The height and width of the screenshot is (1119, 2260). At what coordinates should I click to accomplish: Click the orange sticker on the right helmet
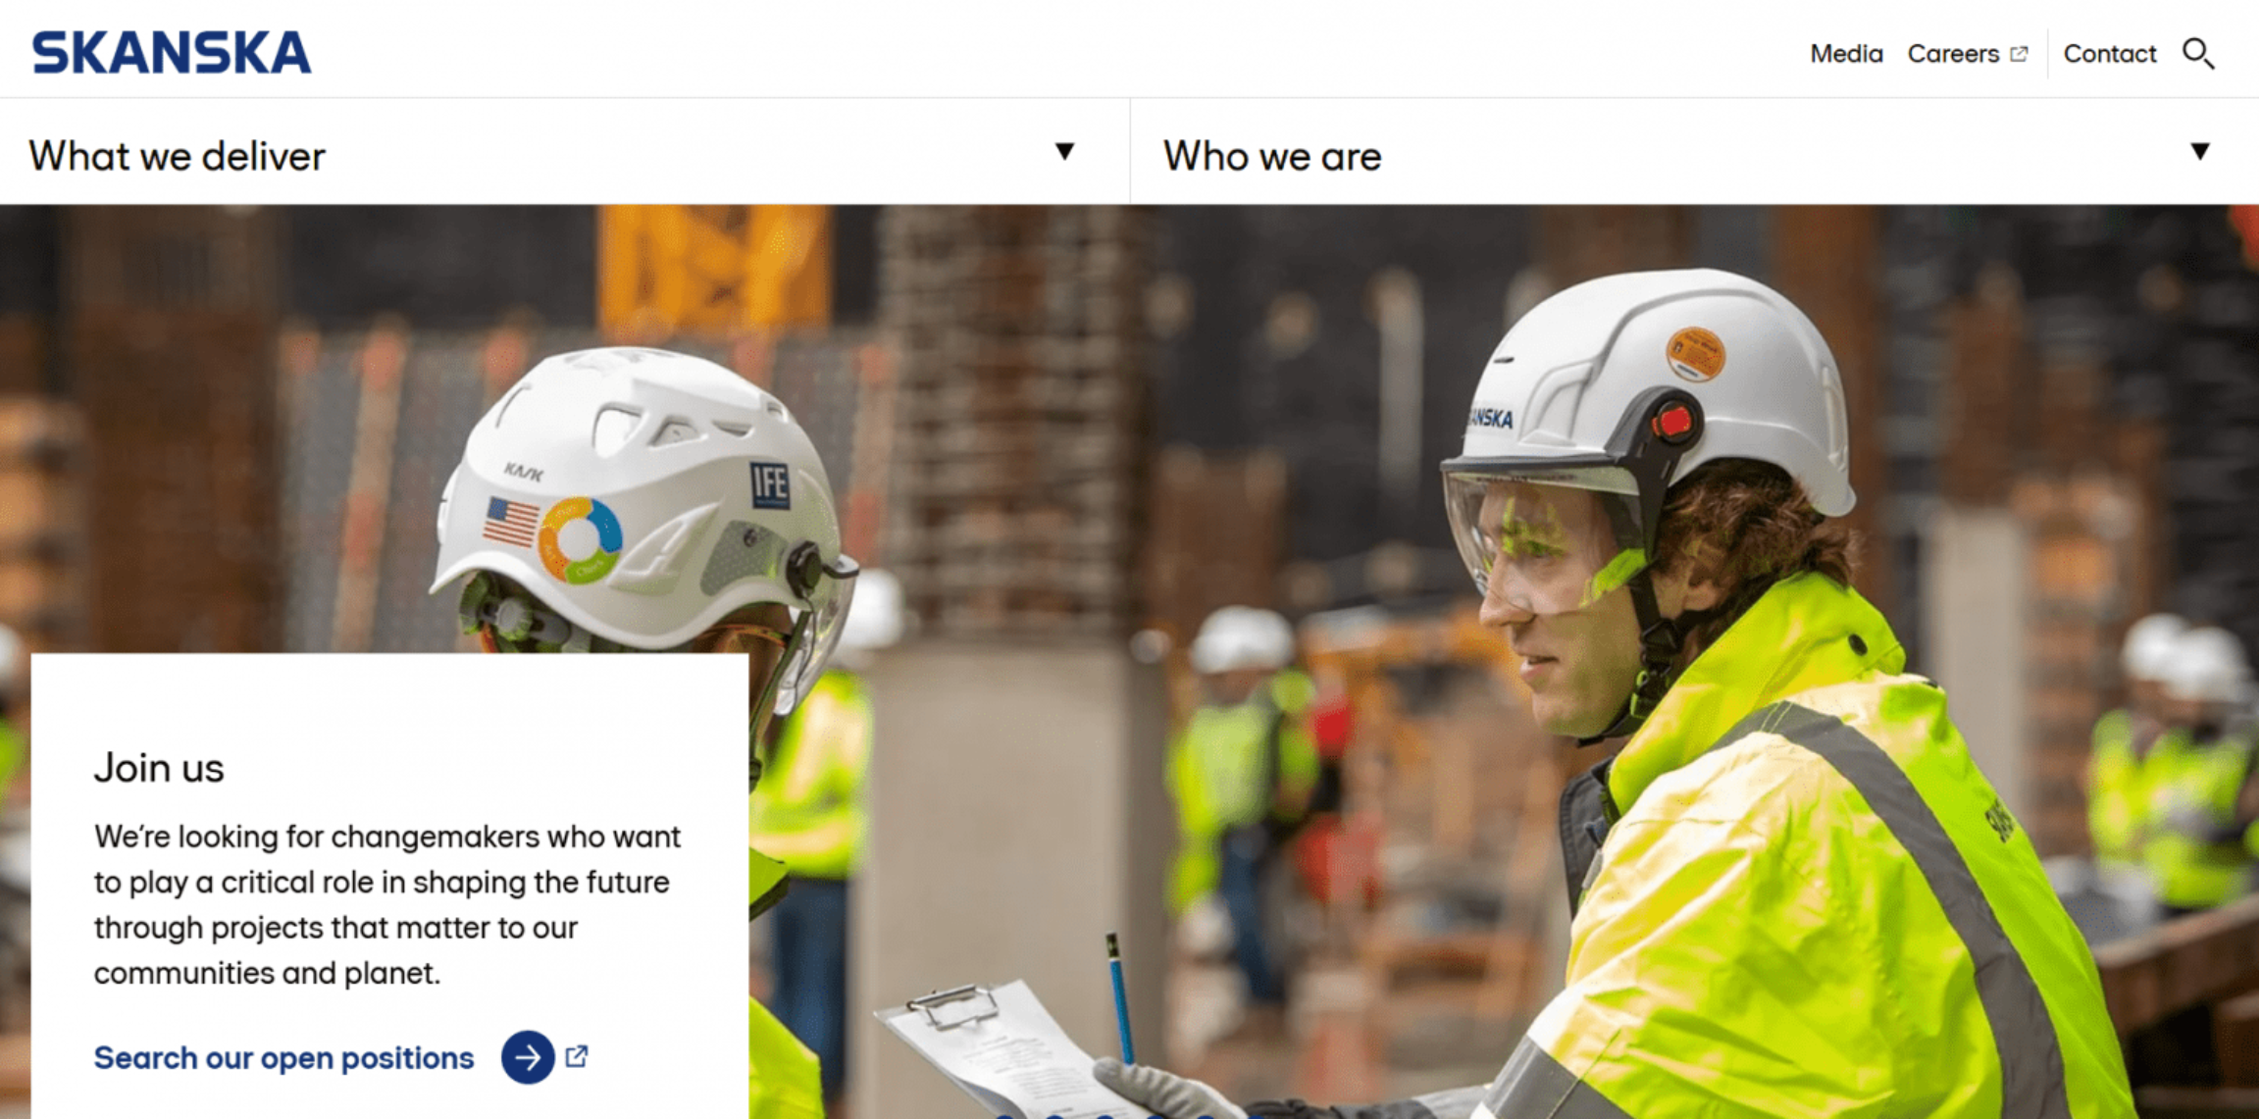click(x=1695, y=352)
